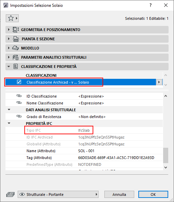Click classifications list scroll down arrow
Image resolution: width=174 pixels, height=202 pixels.
[166, 85]
